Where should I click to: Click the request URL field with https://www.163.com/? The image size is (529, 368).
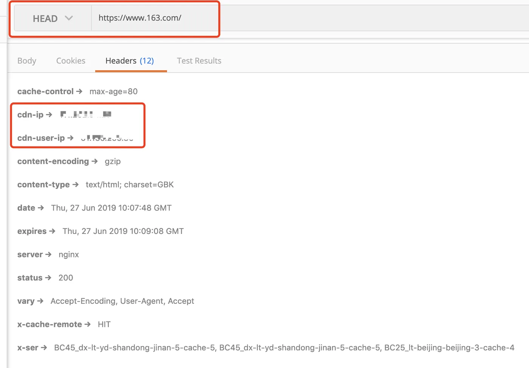(x=310, y=18)
